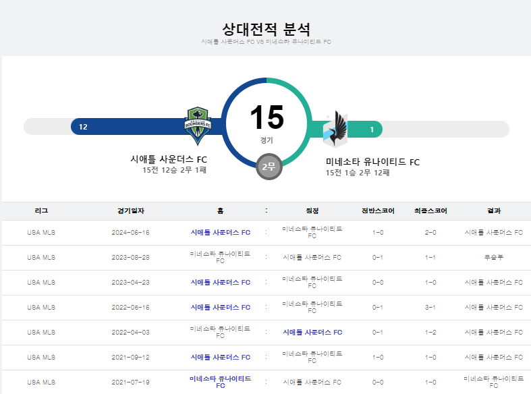The image size is (531, 394).
Task: Click the 리그 column header
Action: click(x=41, y=210)
